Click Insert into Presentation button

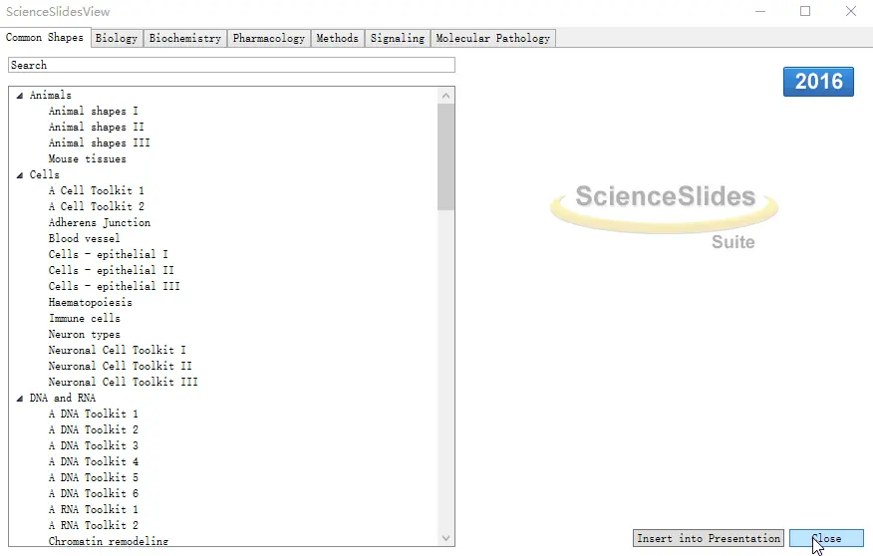click(709, 538)
